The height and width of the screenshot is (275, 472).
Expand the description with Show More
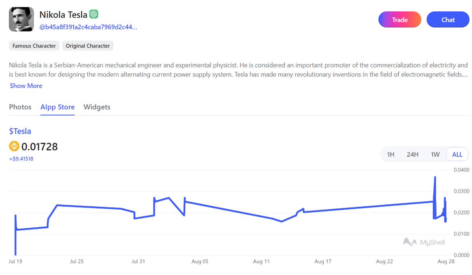pyautogui.click(x=26, y=86)
